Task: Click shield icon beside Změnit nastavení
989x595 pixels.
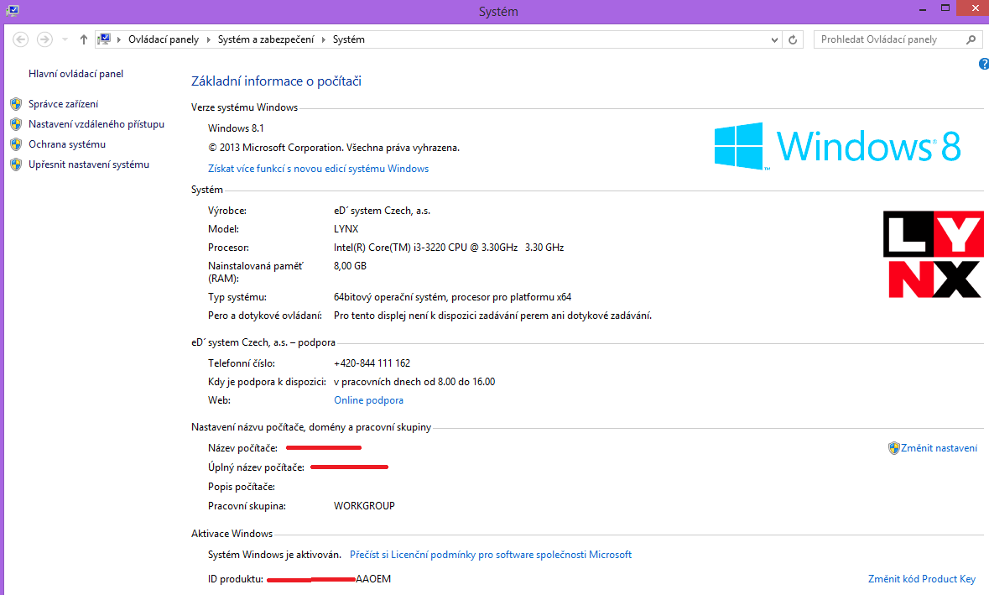Action: [893, 448]
